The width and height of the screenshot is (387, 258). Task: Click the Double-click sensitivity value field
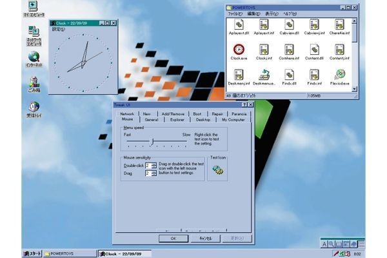pyautogui.click(x=148, y=166)
